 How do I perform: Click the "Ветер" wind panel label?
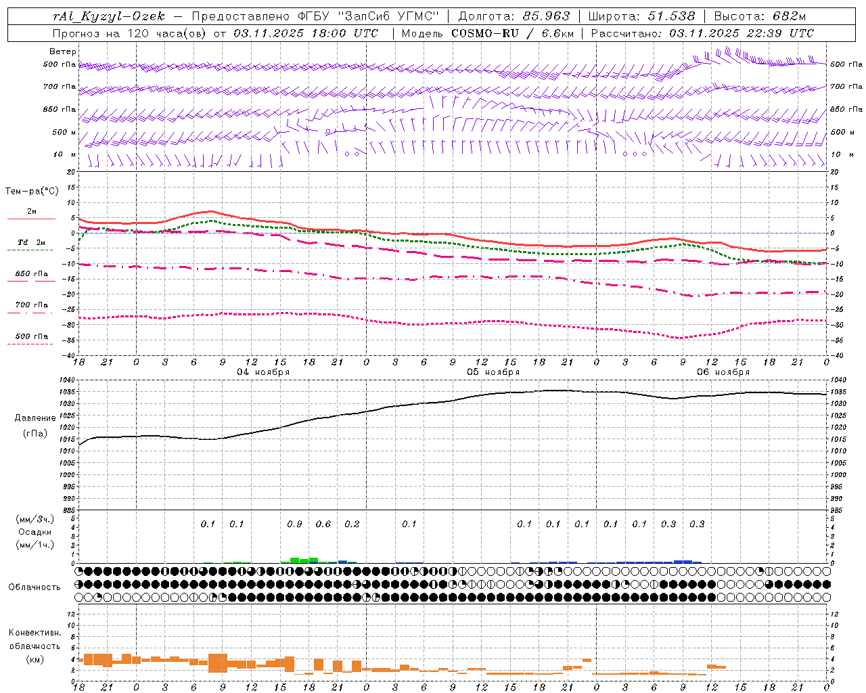(x=63, y=51)
